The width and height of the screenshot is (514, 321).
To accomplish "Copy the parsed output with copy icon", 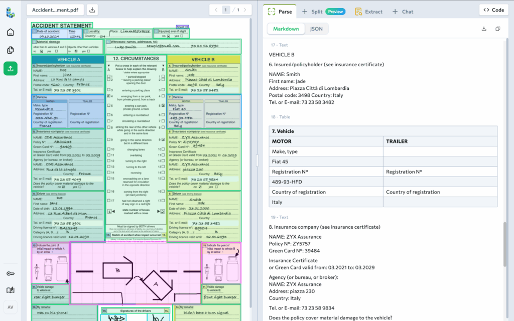I will click(498, 29).
